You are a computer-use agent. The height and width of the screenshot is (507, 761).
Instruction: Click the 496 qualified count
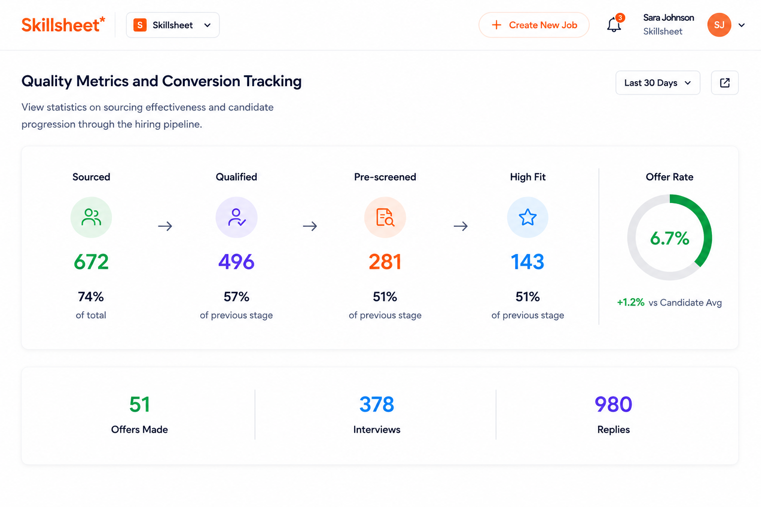236,262
